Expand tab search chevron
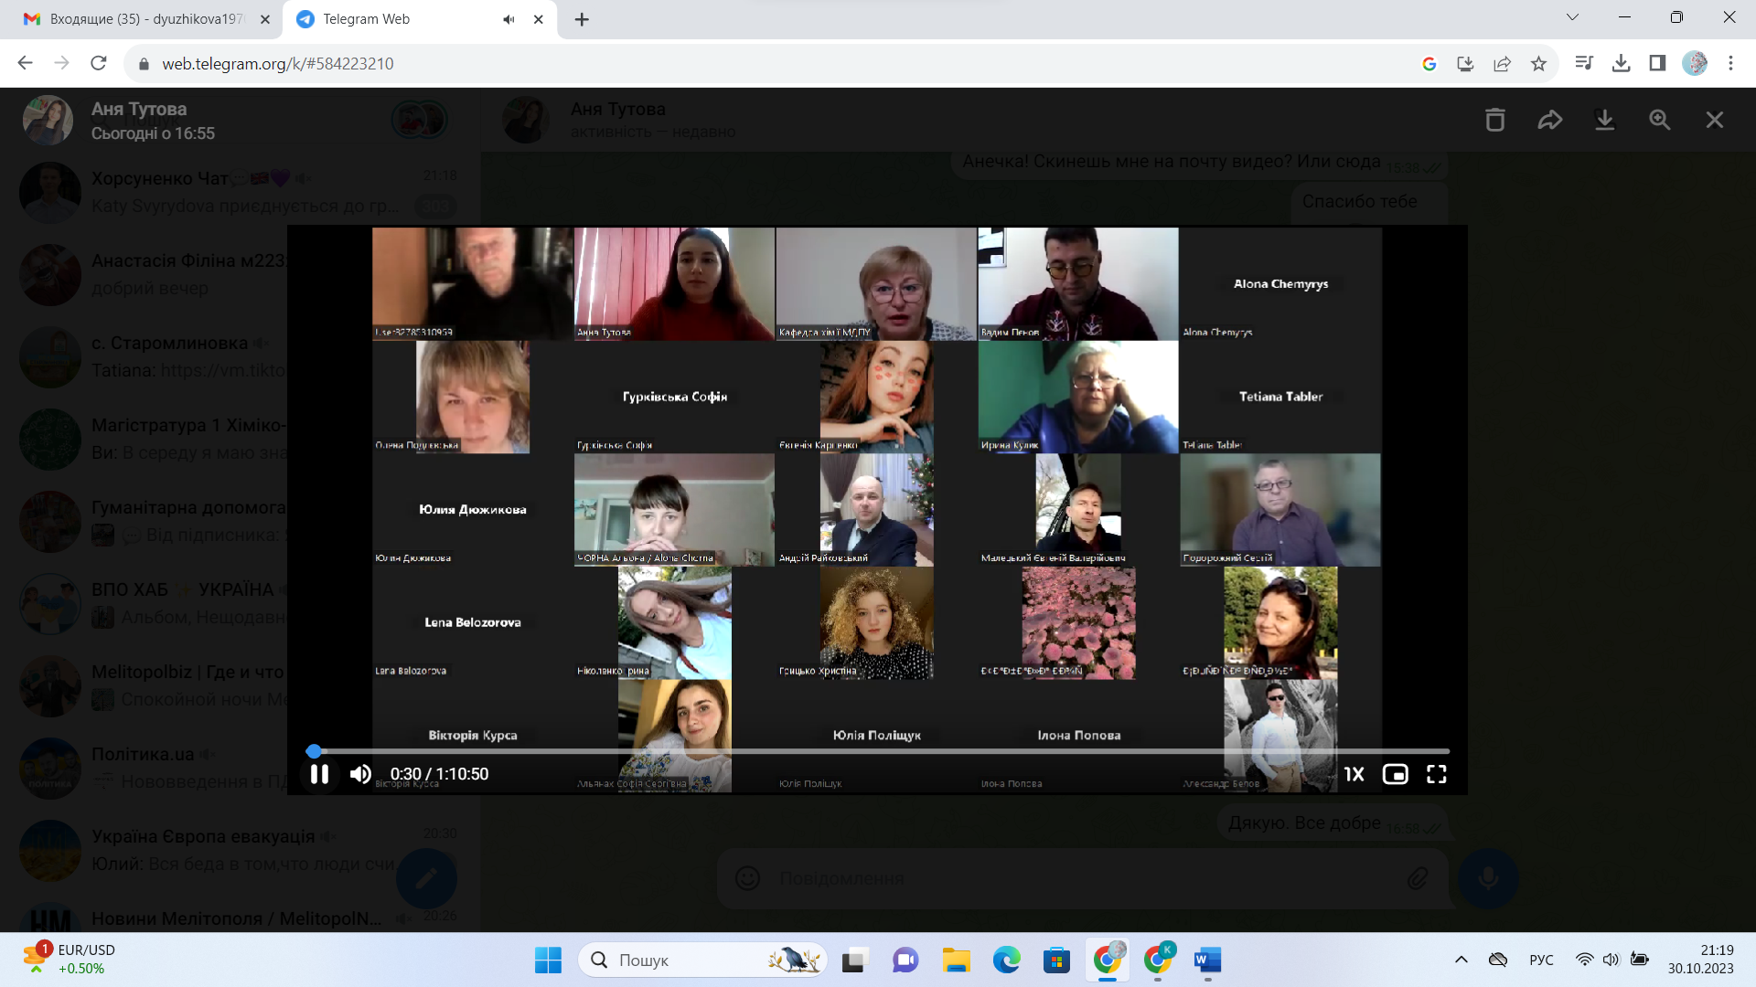The width and height of the screenshot is (1756, 987). coord(1572,17)
